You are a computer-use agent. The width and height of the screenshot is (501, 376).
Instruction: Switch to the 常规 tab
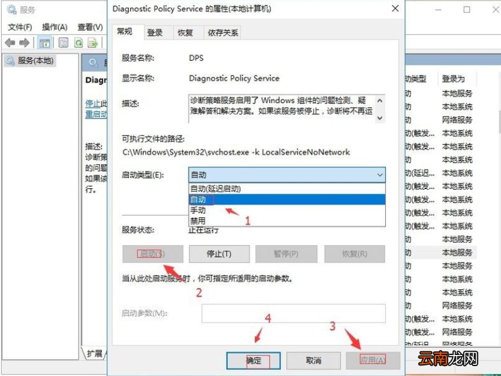[128, 32]
